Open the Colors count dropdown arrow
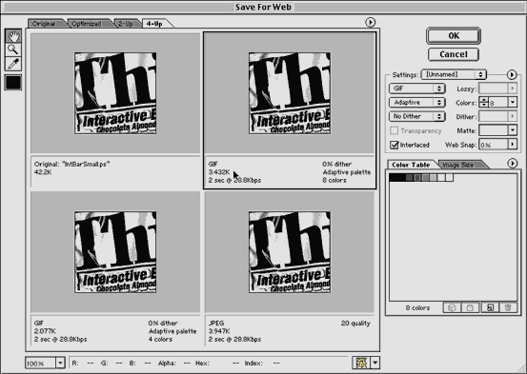 point(512,102)
